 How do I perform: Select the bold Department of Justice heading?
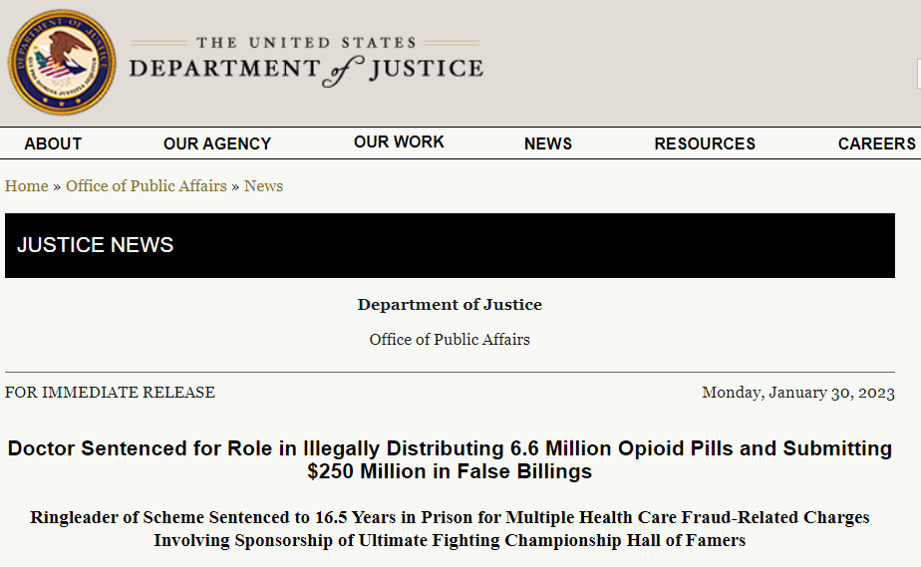point(450,305)
